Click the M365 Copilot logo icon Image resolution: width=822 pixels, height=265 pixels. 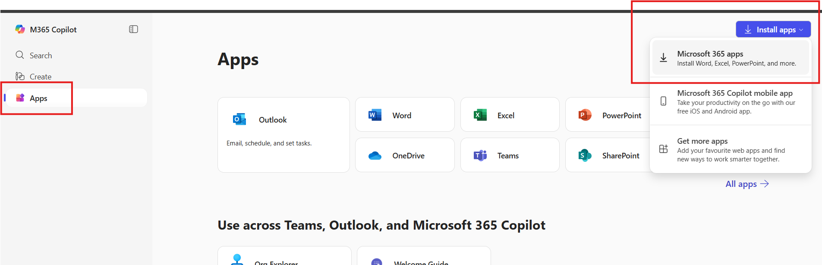point(20,29)
